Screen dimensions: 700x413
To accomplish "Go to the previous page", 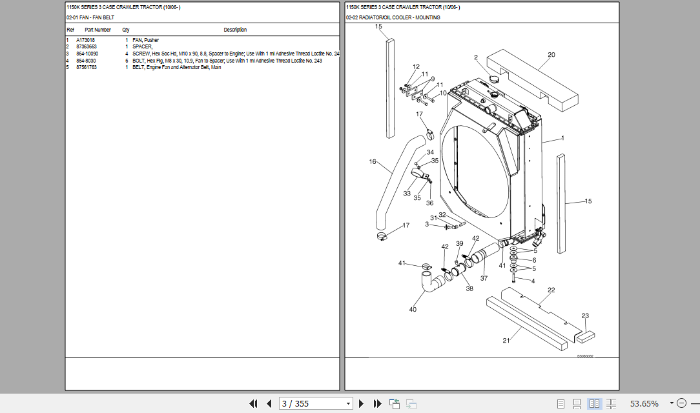I will point(269,403).
